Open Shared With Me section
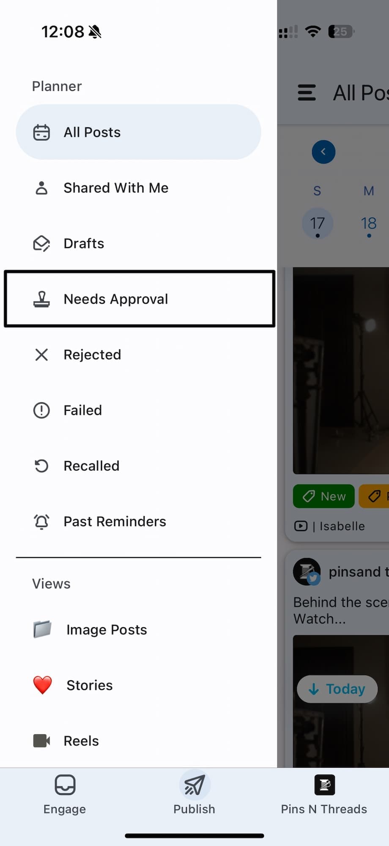The height and width of the screenshot is (846, 389). pos(116,188)
